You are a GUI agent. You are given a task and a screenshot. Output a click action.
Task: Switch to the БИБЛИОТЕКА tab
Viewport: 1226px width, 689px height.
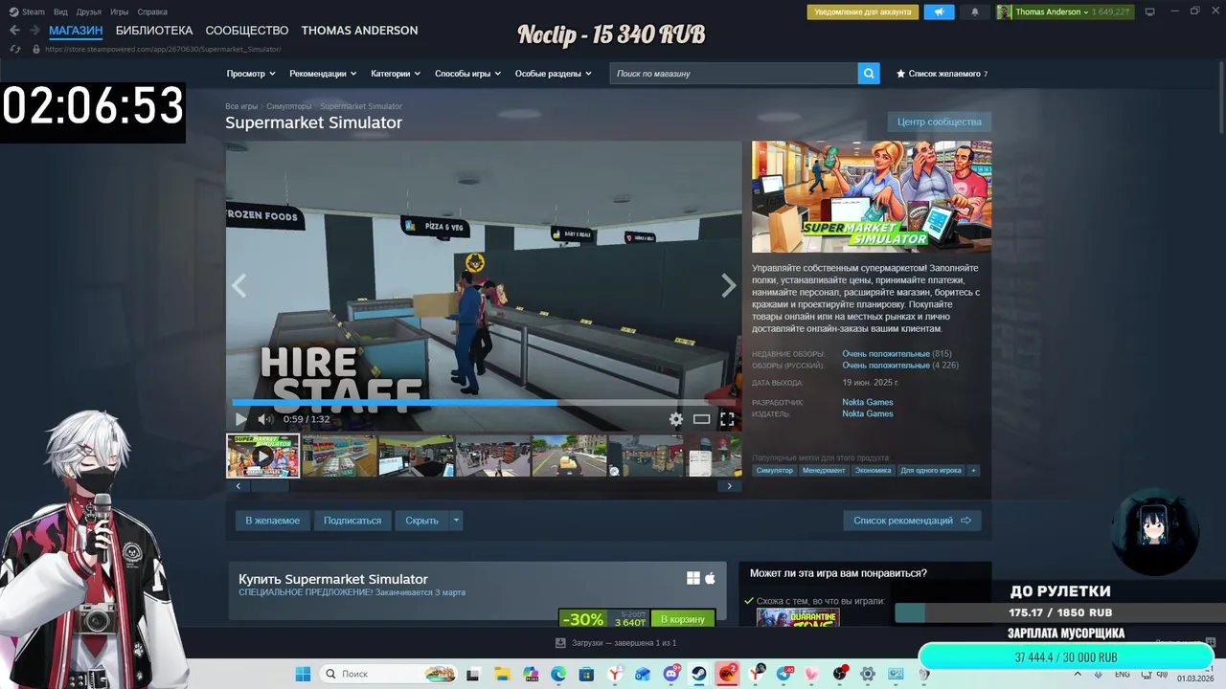154,31
